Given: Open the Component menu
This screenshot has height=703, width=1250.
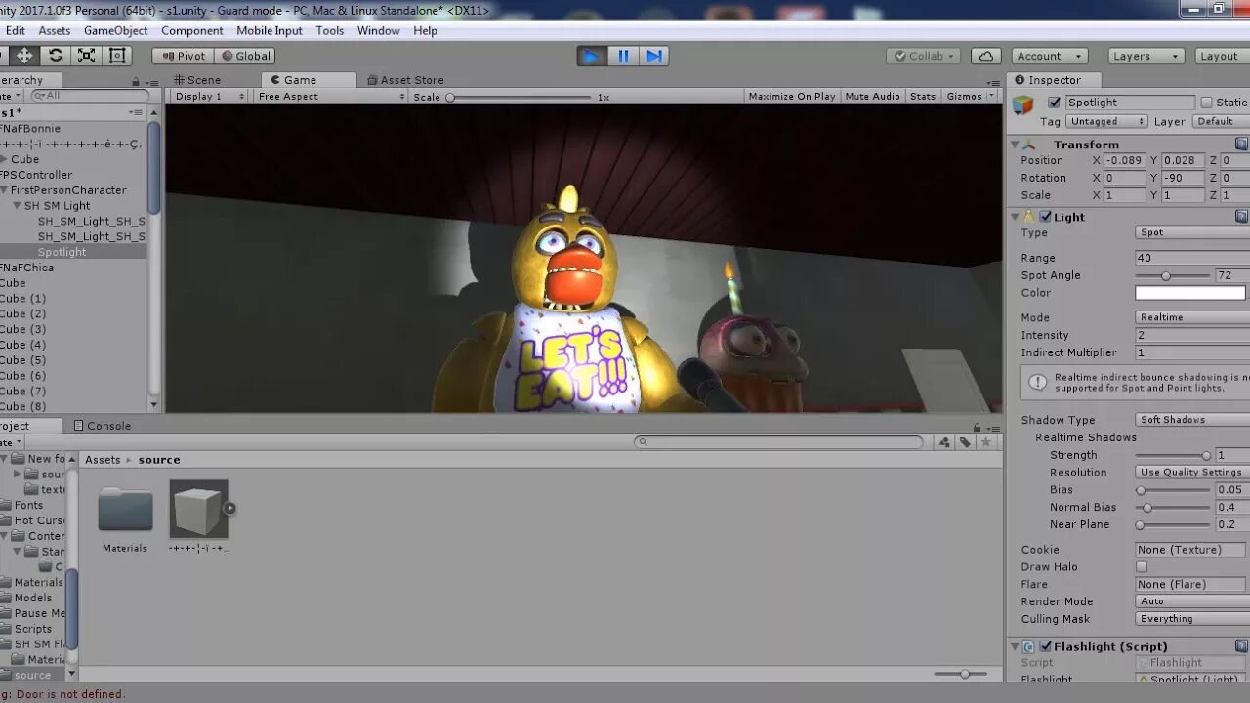Looking at the screenshot, I should pos(191,30).
